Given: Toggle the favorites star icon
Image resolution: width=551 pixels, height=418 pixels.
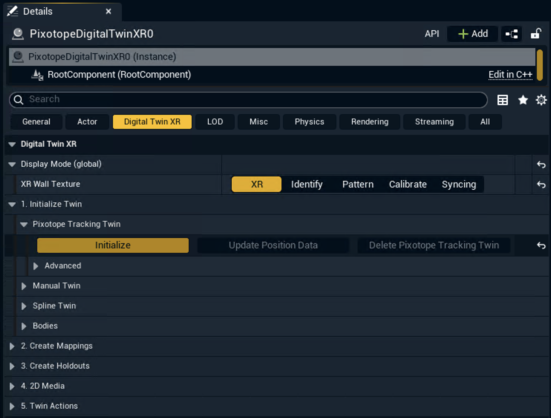Looking at the screenshot, I should point(523,100).
